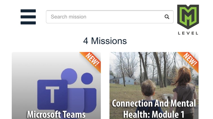Open the hamburger navigation menu
Screen dimensions: 213x119
28,17
